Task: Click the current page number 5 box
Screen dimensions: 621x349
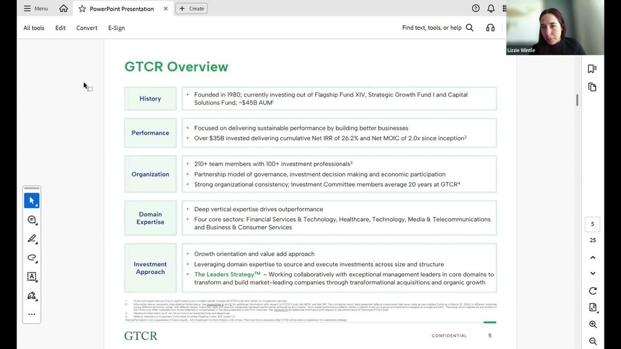Action: point(593,224)
